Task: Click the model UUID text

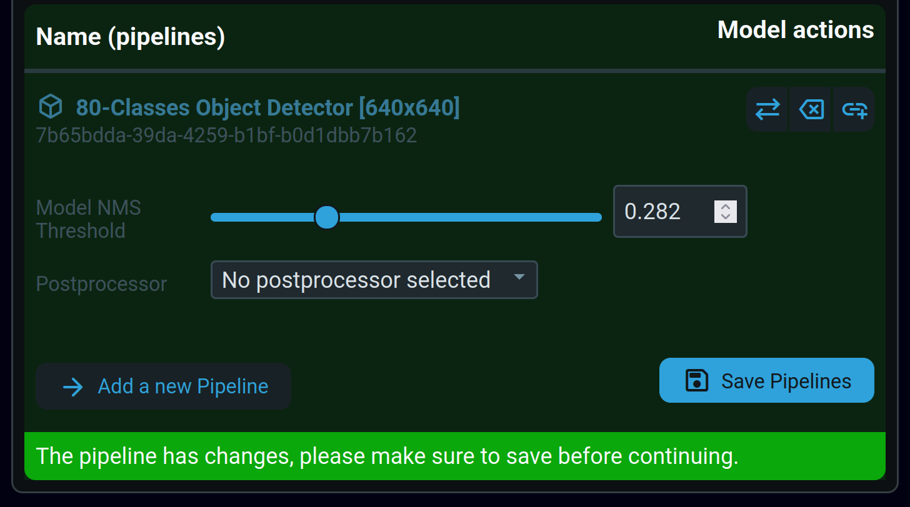Action: tap(226, 135)
